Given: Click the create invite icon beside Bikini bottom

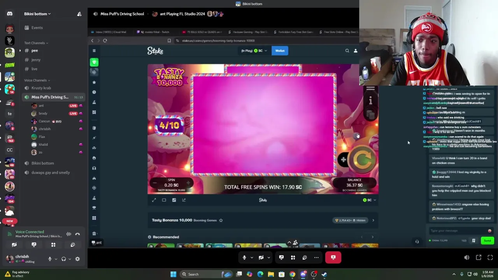Looking at the screenshot, I should (x=79, y=14).
